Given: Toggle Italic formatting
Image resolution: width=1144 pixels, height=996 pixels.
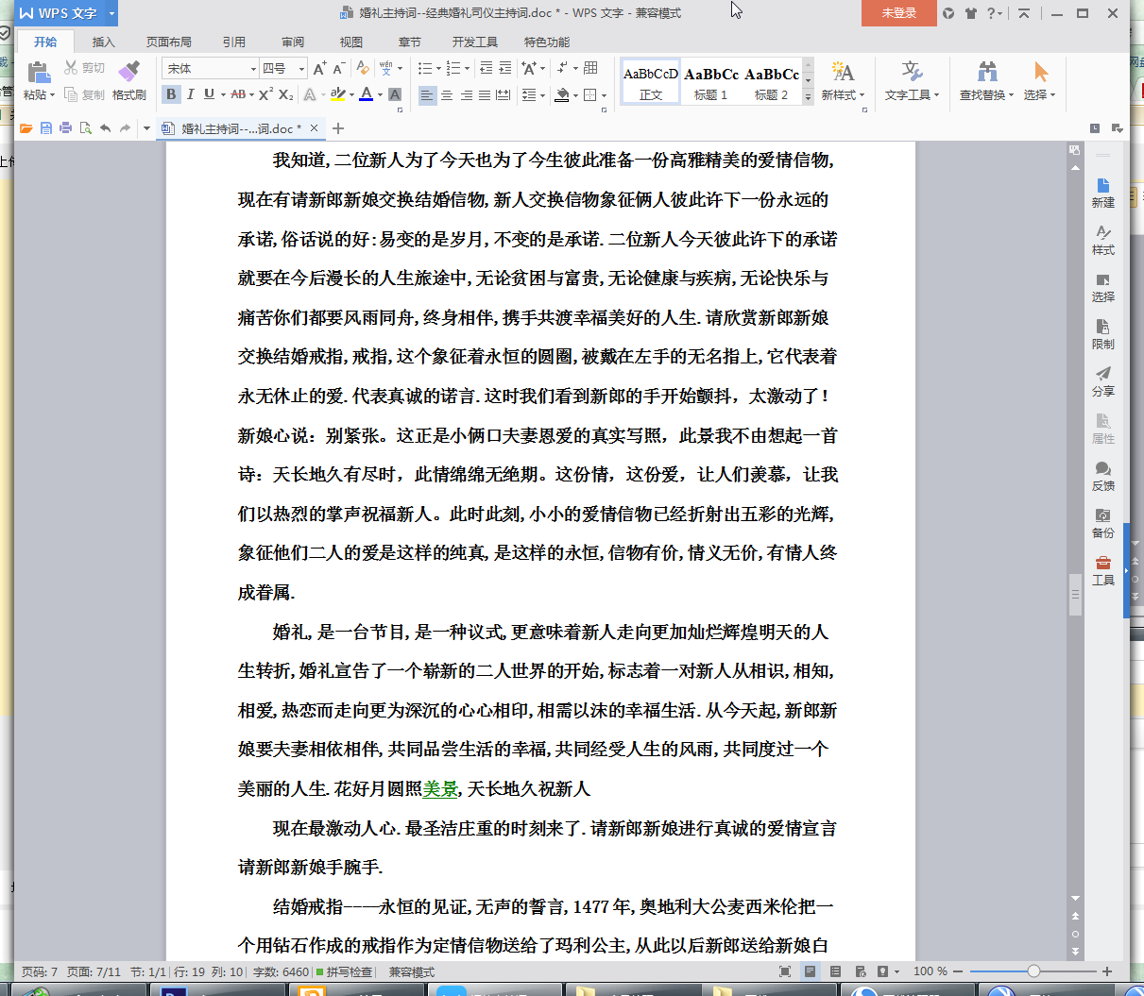Looking at the screenshot, I should (x=190, y=94).
